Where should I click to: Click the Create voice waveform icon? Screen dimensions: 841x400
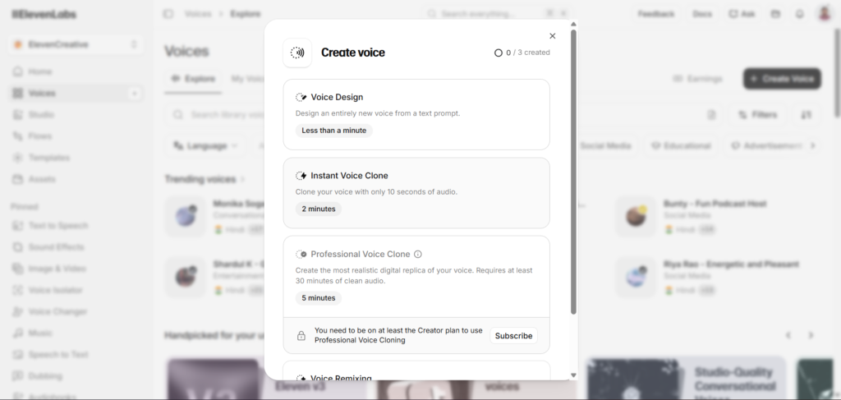[297, 53]
